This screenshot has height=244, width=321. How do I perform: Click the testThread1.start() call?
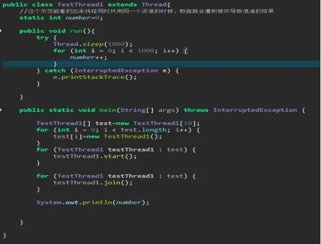pyautogui.click(x=95, y=156)
